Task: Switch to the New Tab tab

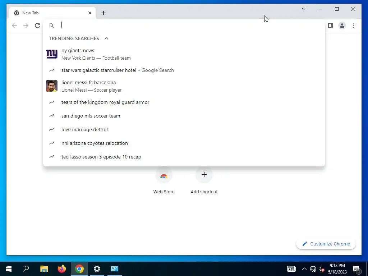Action: [52, 13]
